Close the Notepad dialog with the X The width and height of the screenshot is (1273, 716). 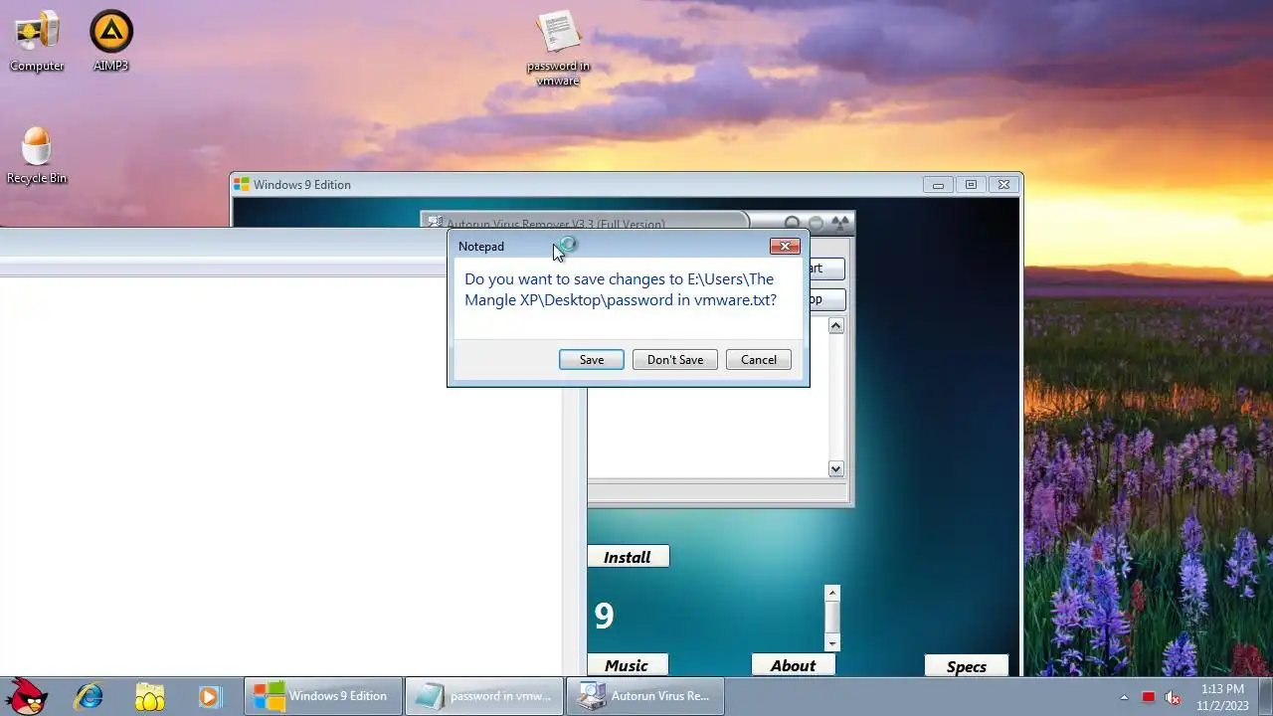785,246
